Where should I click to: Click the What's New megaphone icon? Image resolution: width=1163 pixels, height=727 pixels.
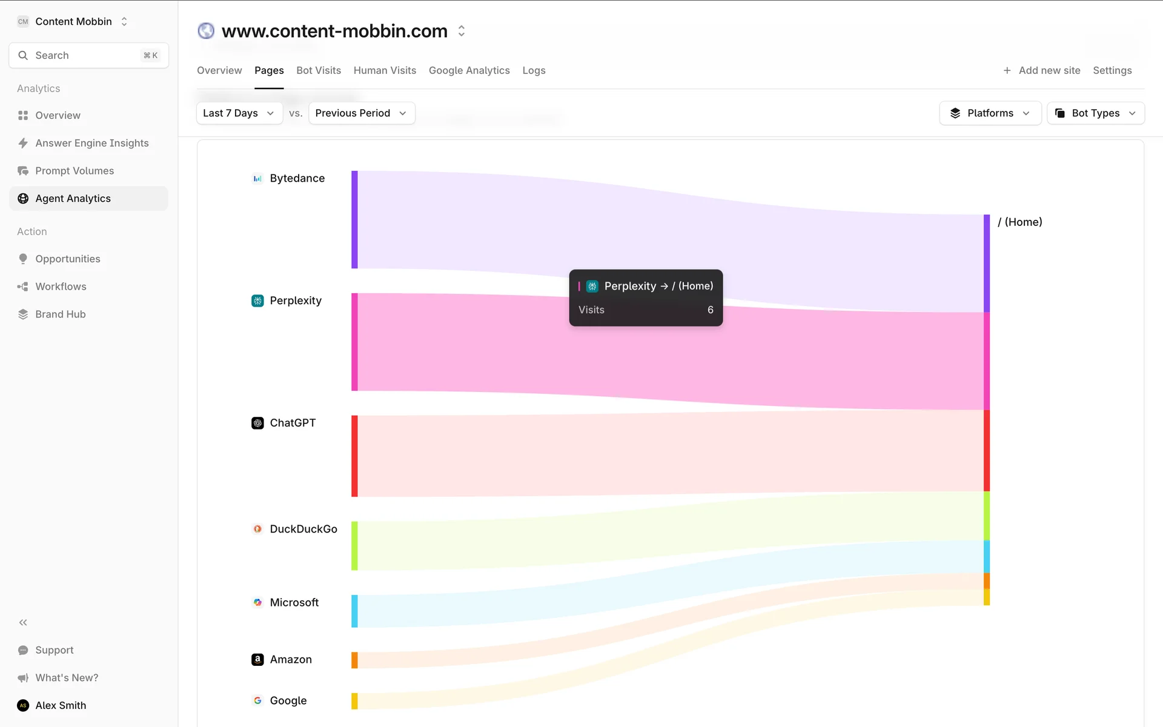23,677
